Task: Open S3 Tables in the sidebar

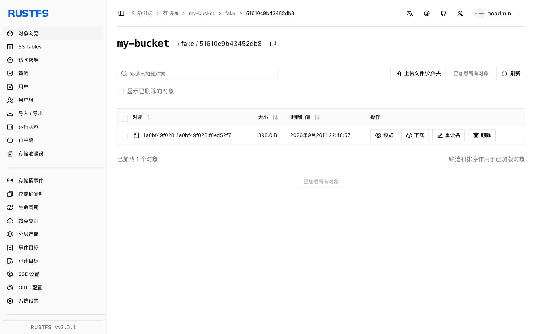Action: point(52,47)
